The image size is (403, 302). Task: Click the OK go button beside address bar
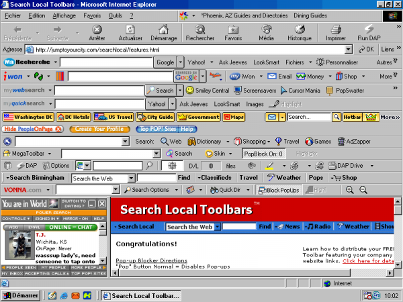pyautogui.click(x=366, y=49)
